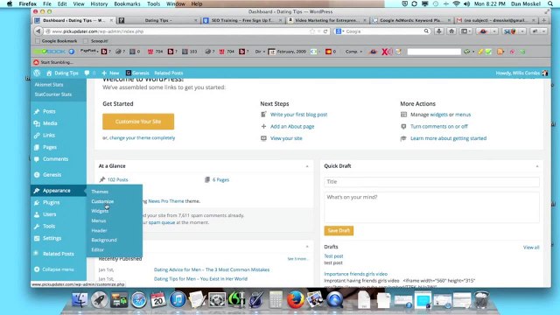Viewport: 560px width, 315px height.
Task: Click the Collapse menu arrow
Action: pos(37,269)
